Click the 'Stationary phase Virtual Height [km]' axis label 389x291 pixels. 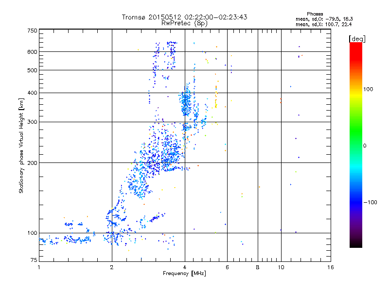21,145
